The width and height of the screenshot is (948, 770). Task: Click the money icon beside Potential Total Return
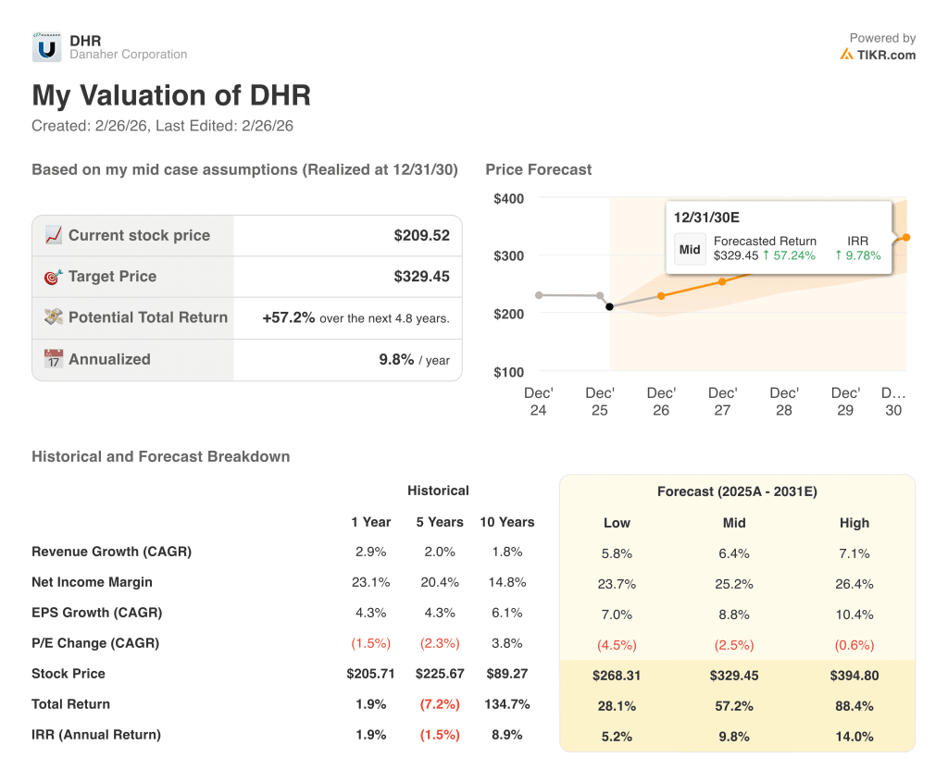point(54,317)
